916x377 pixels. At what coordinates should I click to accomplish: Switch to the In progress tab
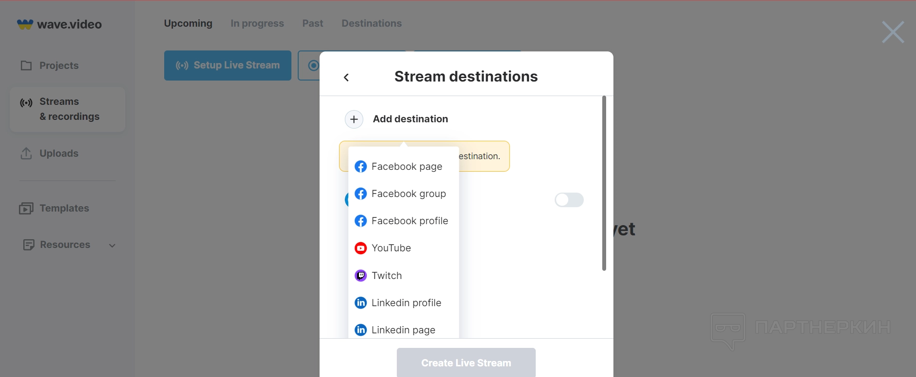[257, 23]
